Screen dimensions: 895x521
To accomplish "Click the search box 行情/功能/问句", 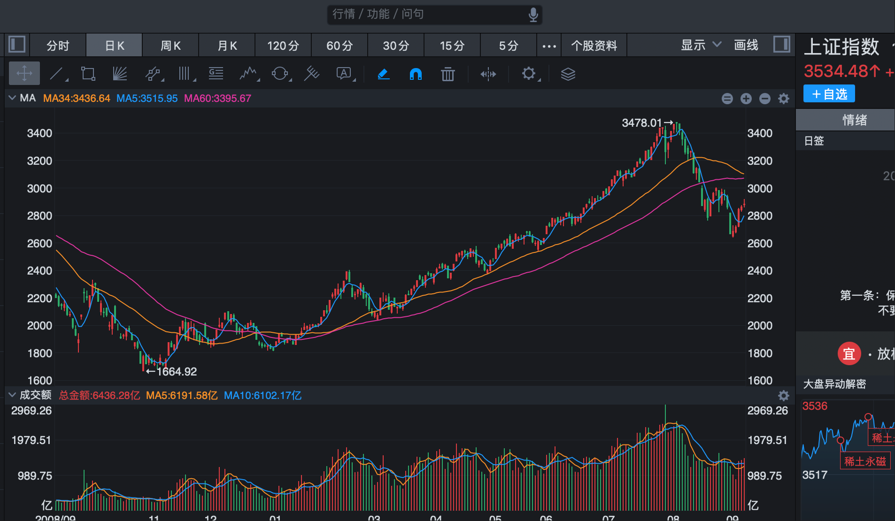I will [x=434, y=15].
